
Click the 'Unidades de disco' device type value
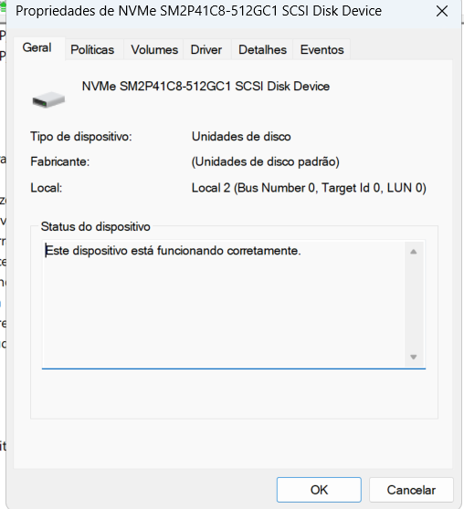[x=241, y=137]
